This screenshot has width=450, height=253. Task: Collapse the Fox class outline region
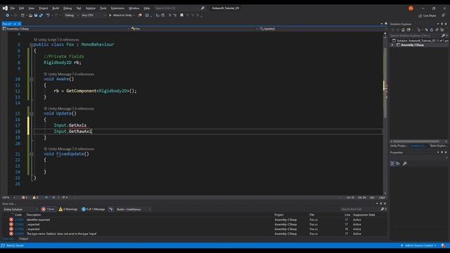[32, 45]
